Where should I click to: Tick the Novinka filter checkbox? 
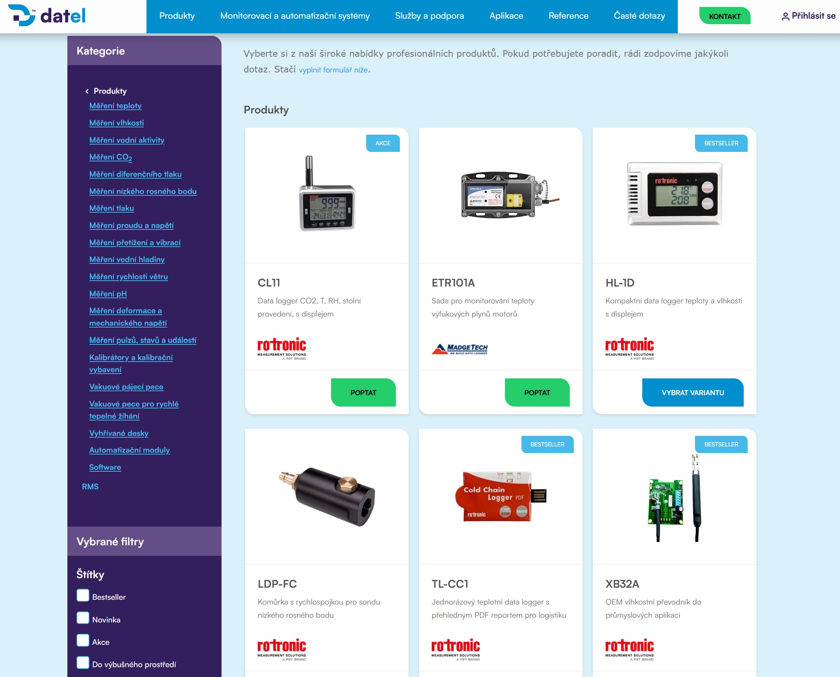pyautogui.click(x=83, y=618)
